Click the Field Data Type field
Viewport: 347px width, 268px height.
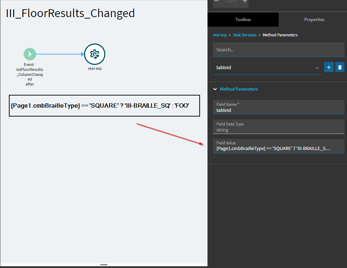coord(278,127)
